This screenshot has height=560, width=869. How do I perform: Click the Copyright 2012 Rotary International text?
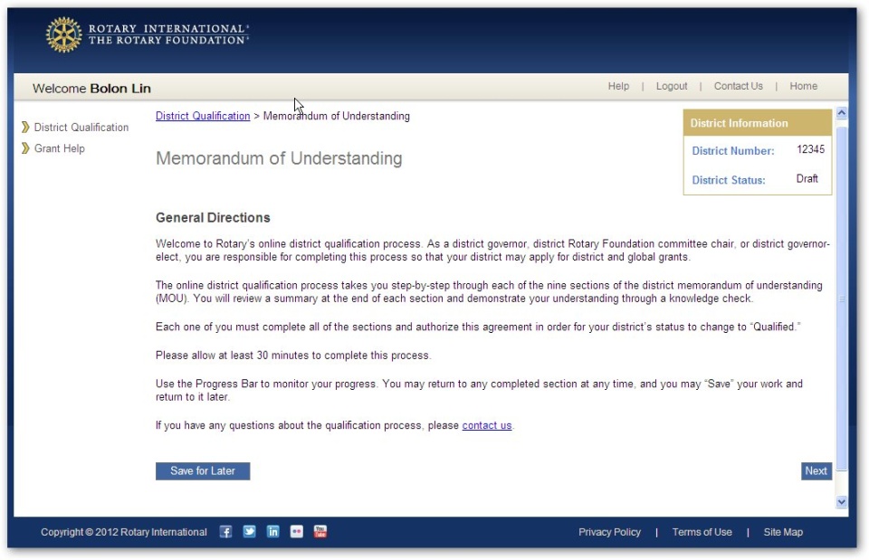click(124, 532)
